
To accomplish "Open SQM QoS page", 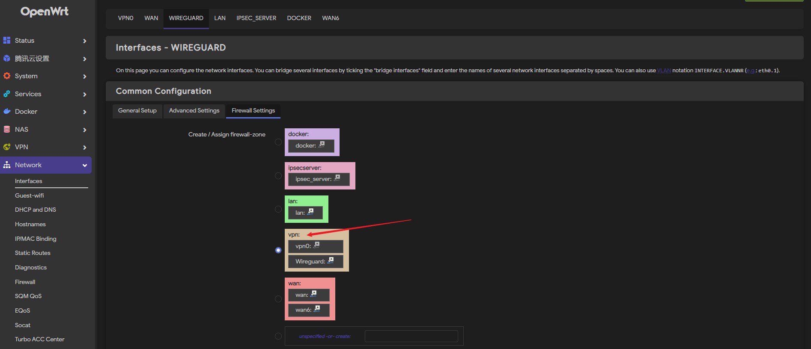I will [28, 296].
